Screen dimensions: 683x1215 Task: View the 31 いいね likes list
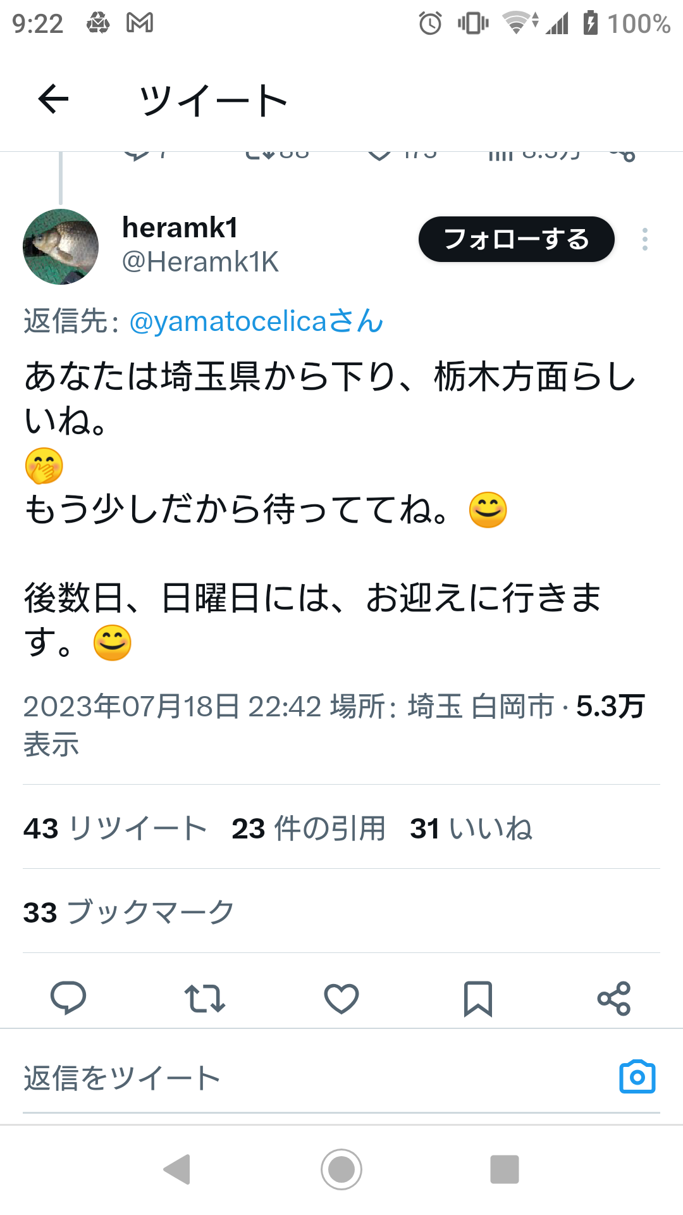coord(471,828)
